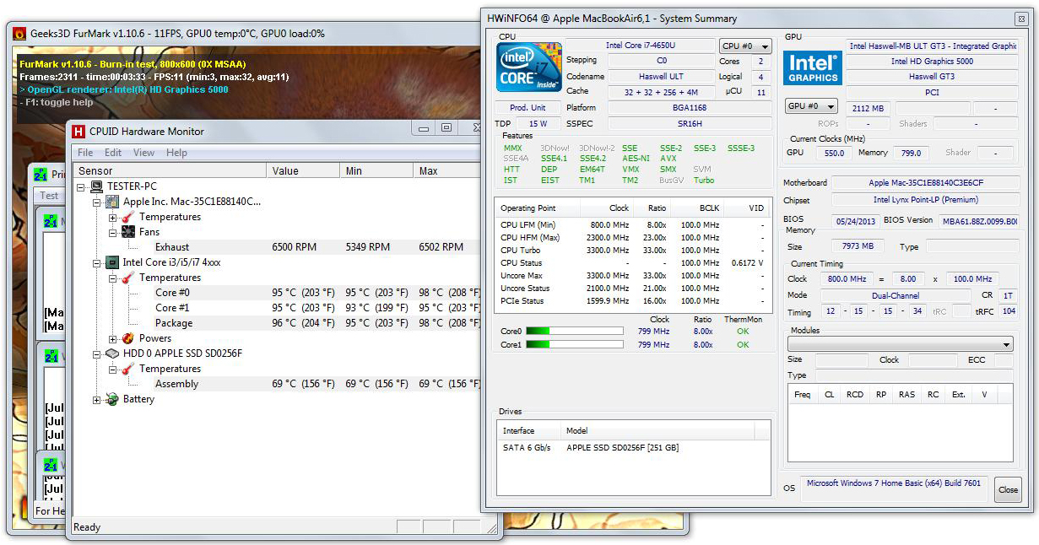The image size is (1039, 545).
Task: Click the Battery icon in the sensor tree
Action: [112, 399]
